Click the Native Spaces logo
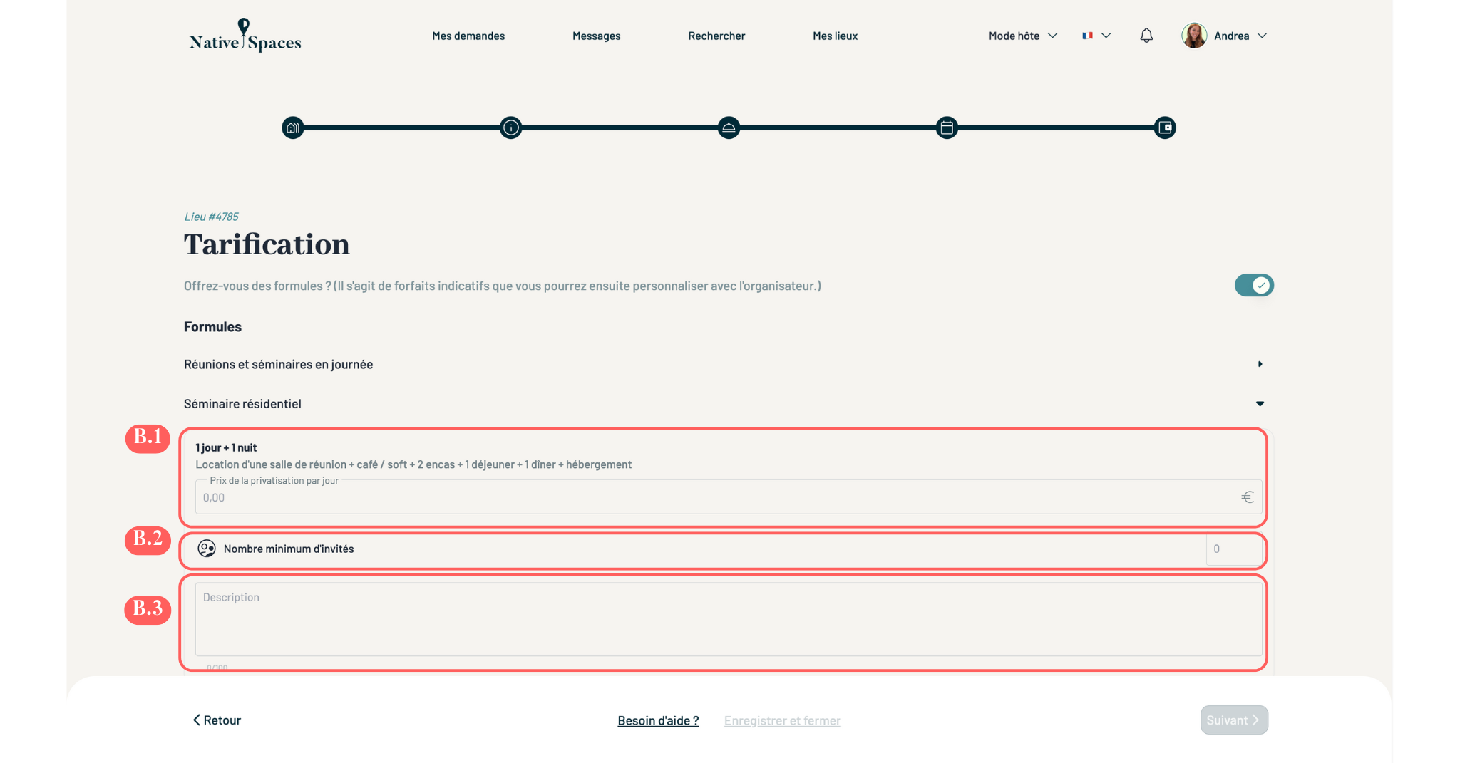 coord(245,36)
